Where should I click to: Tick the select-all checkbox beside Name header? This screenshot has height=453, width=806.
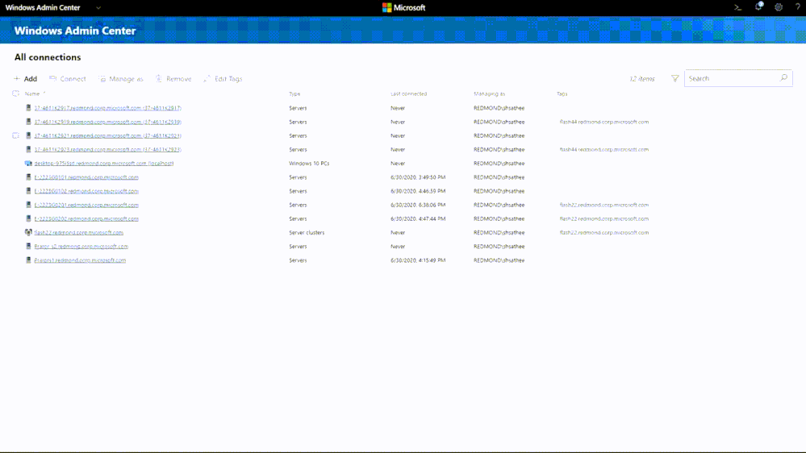(16, 94)
